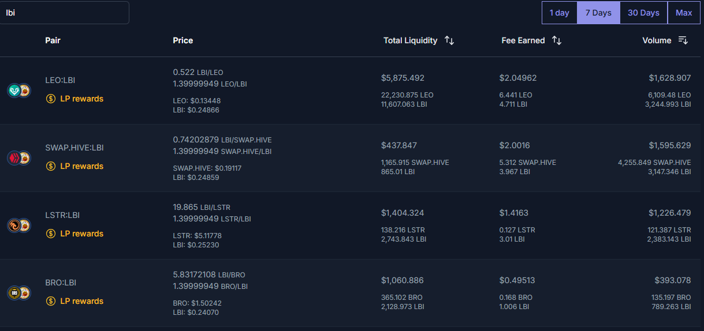Screen dimensions: 704x331
Task: Click the search field containing lbi
Action: (x=64, y=13)
